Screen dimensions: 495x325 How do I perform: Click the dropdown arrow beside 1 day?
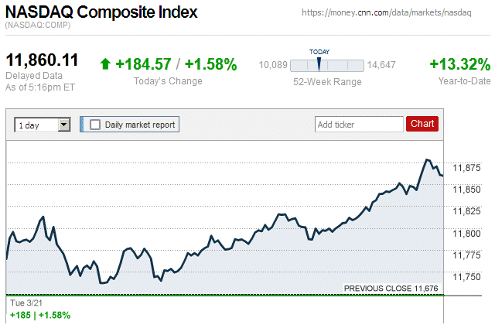(x=63, y=124)
